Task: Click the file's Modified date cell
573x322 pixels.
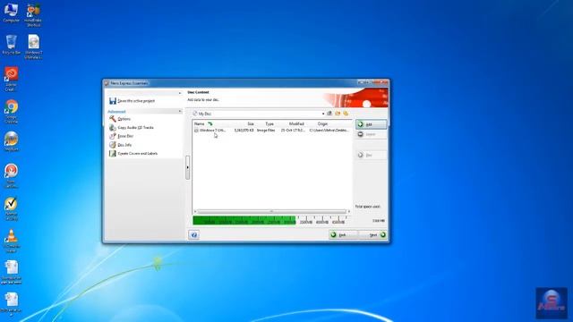Action: [x=293, y=131]
